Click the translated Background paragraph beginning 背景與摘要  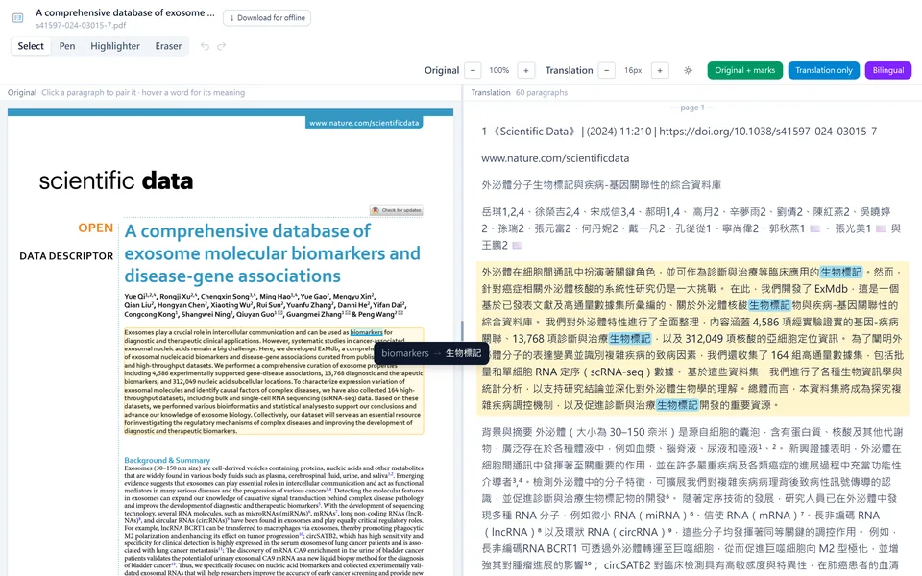(x=692, y=498)
